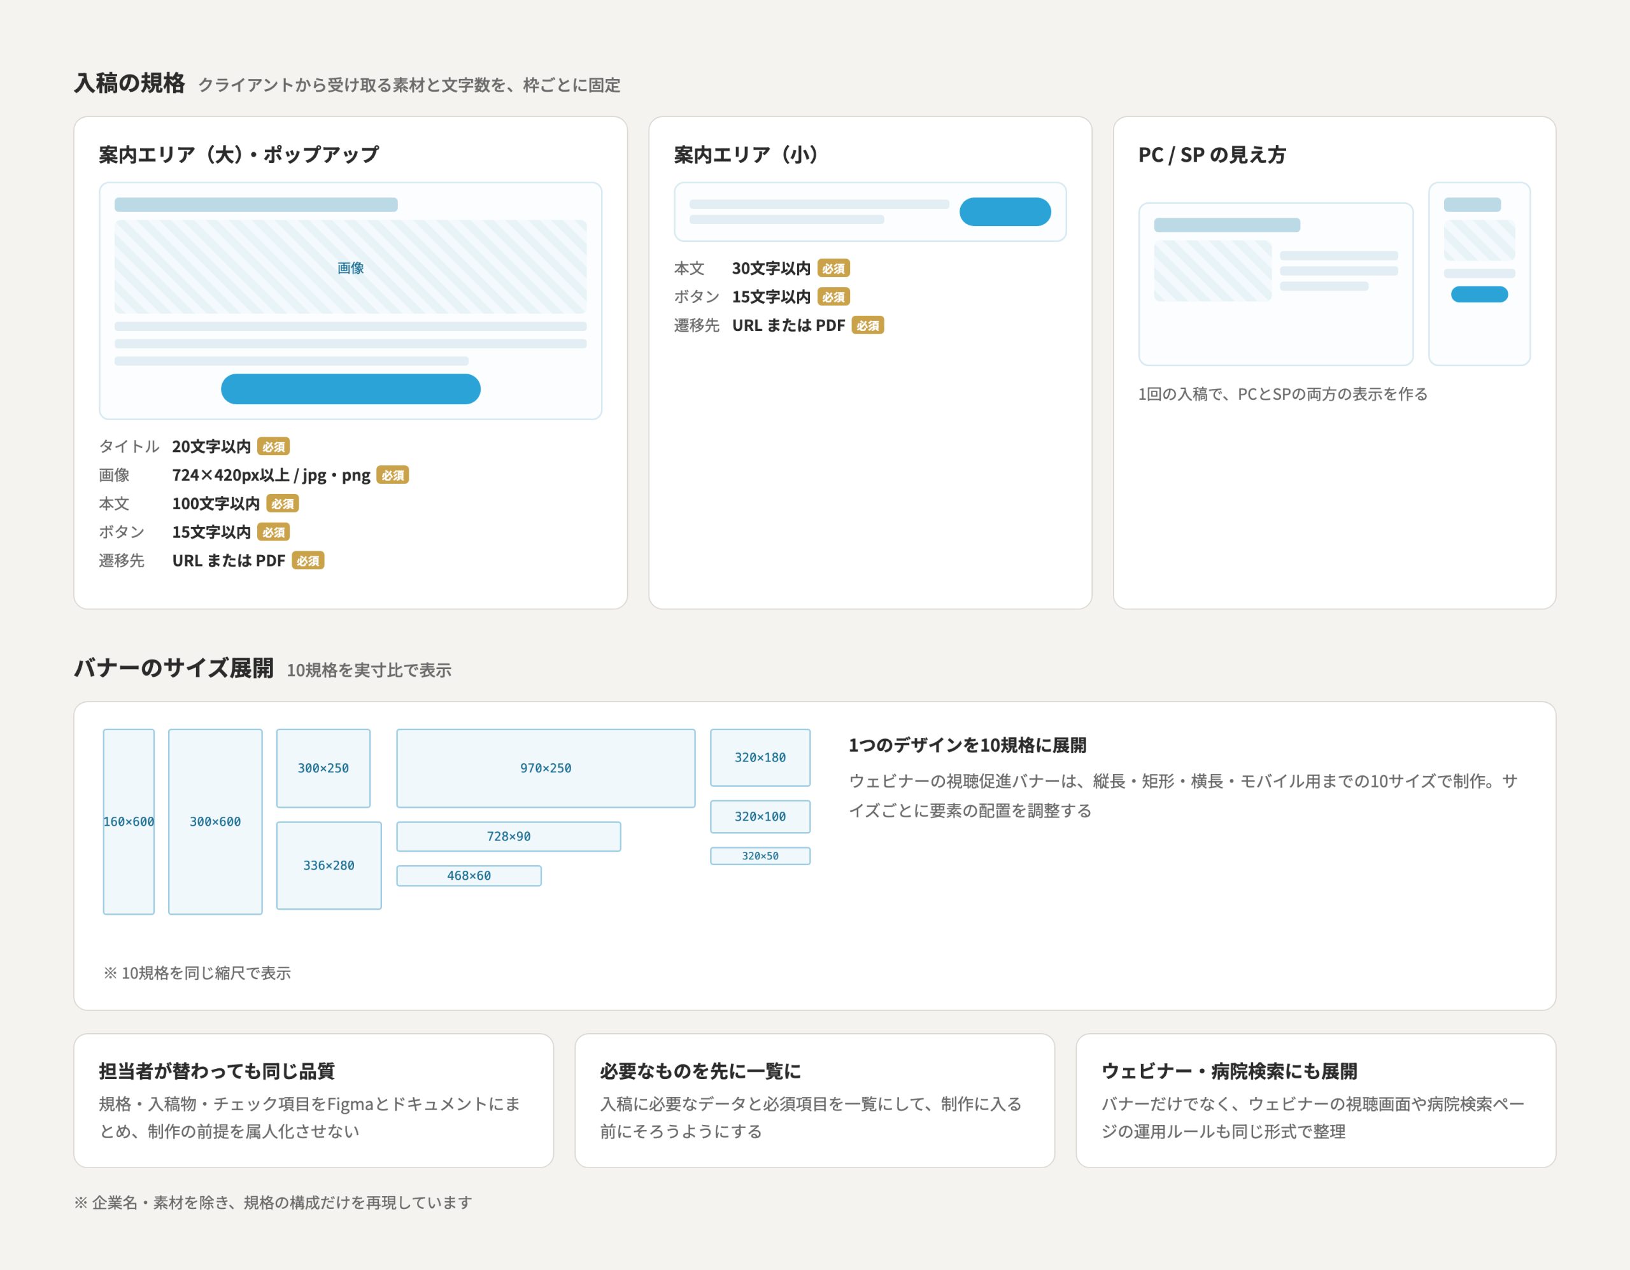
Task: Click the 担当者が替わっても同じ品質 card
Action: (313, 1100)
